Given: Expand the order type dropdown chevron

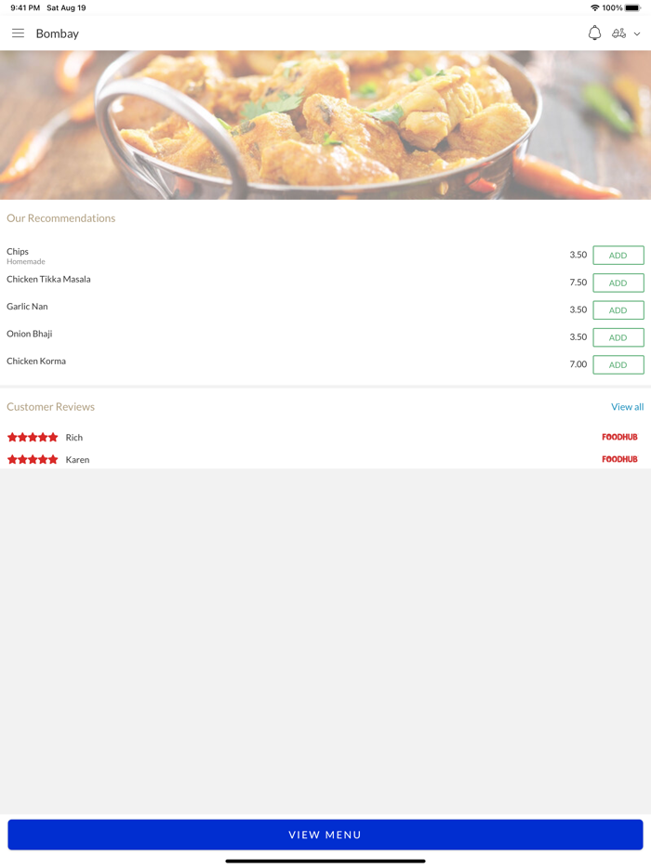Looking at the screenshot, I should 637,33.
